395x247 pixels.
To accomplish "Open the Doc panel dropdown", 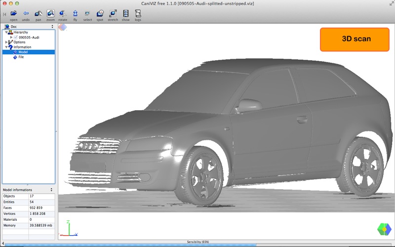I will (x=52, y=27).
